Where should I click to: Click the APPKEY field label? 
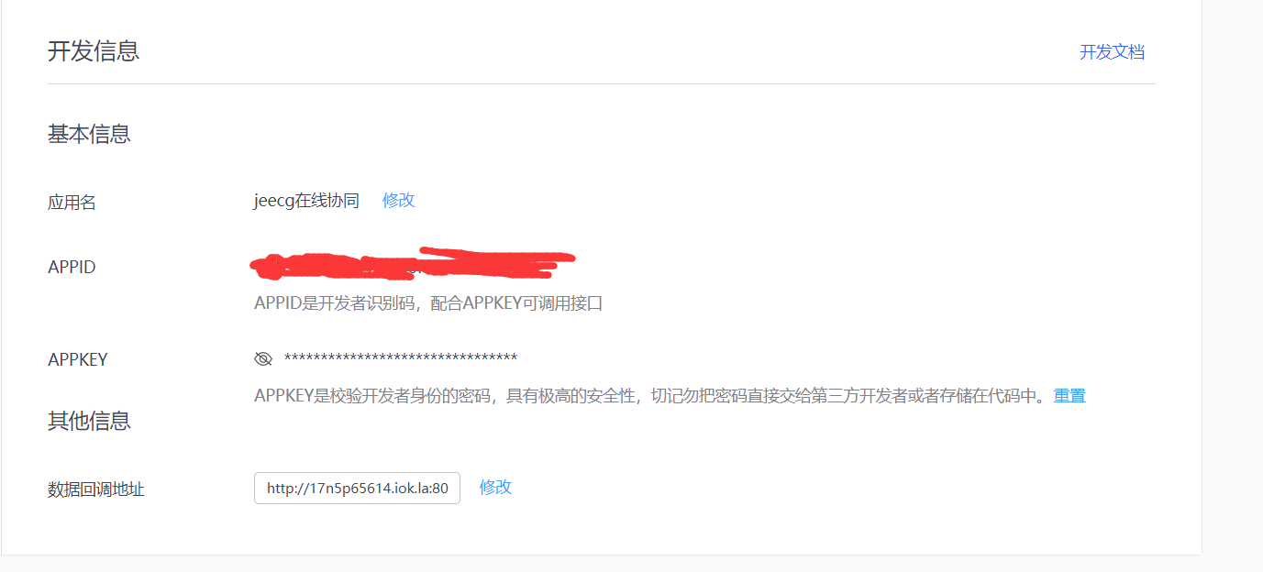pos(78,359)
